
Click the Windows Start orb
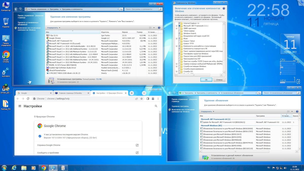click(x=4, y=167)
